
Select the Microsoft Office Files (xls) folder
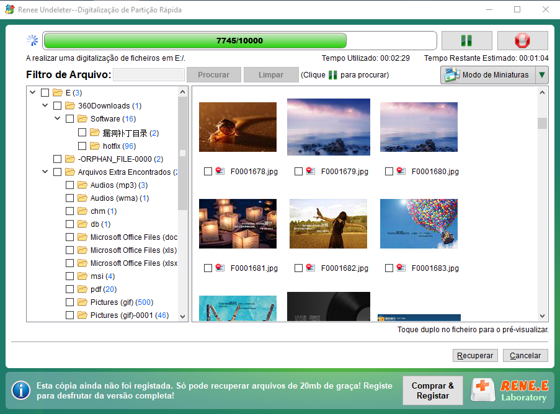(133, 250)
